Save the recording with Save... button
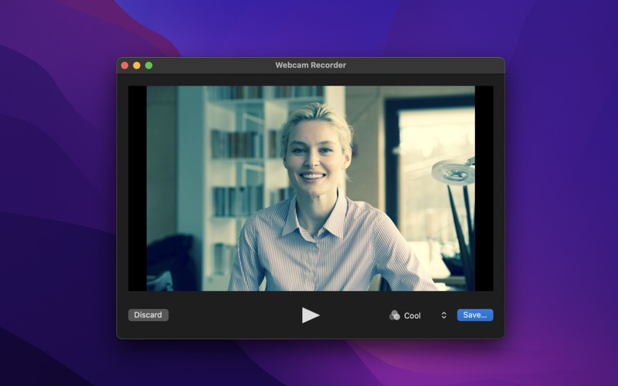The image size is (618, 386). pyautogui.click(x=475, y=315)
